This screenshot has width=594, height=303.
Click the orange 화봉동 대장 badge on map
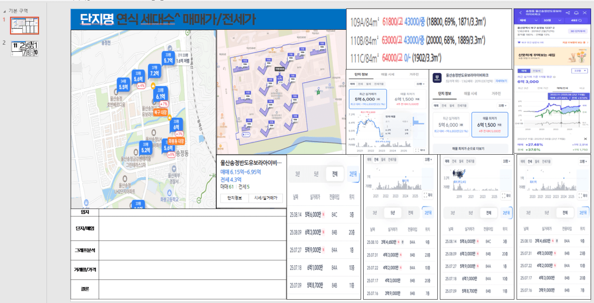point(176,141)
